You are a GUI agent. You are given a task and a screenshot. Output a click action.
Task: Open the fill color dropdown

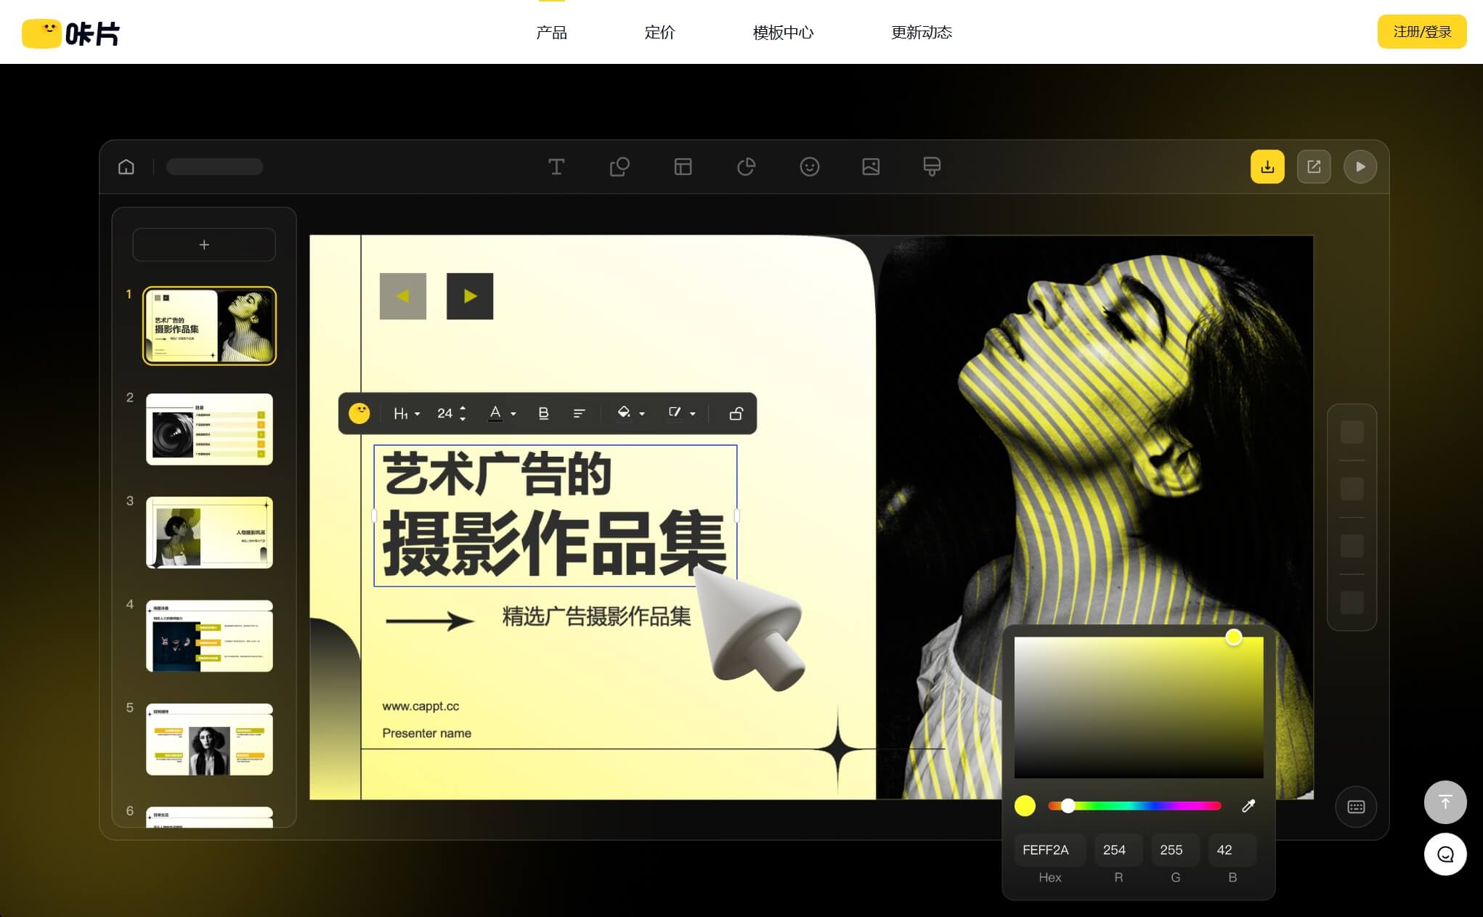(x=630, y=413)
